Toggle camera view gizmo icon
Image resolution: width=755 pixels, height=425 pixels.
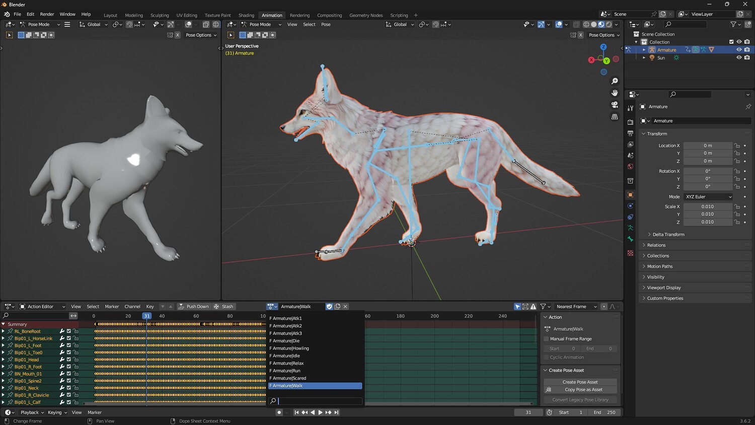tap(615, 105)
